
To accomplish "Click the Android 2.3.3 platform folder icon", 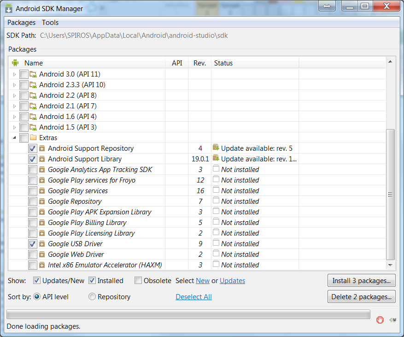I will (x=33, y=85).
